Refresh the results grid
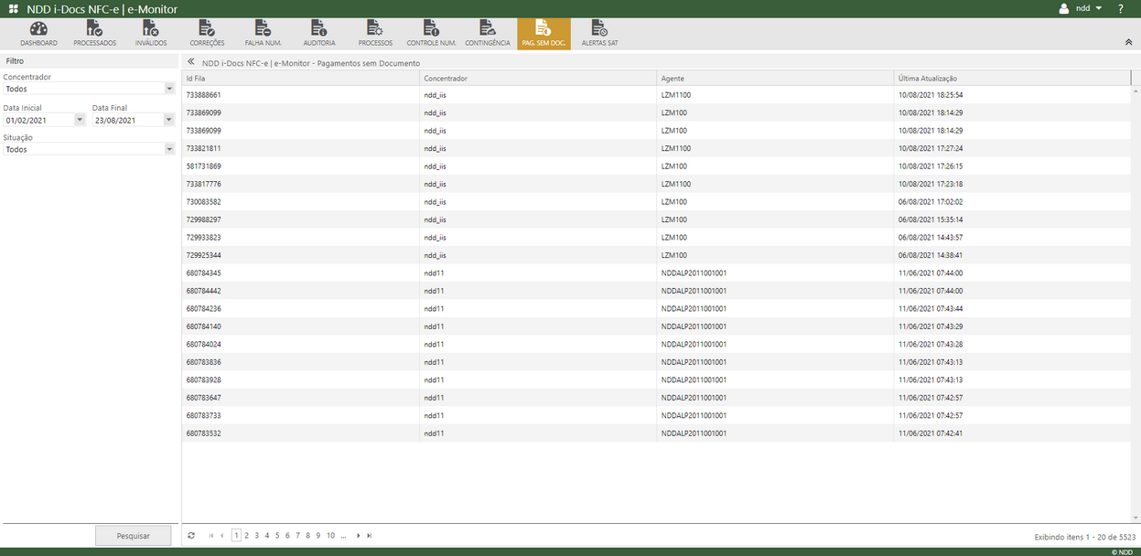The image size is (1141, 556). pos(191,535)
